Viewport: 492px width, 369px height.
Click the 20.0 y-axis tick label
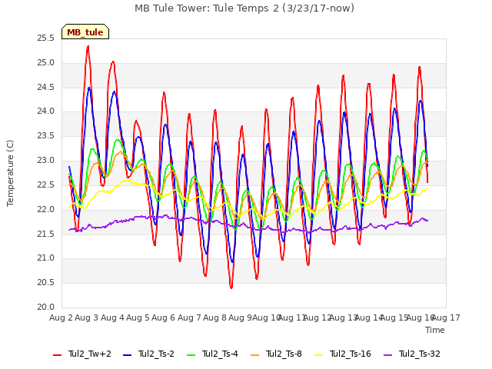point(46,307)
